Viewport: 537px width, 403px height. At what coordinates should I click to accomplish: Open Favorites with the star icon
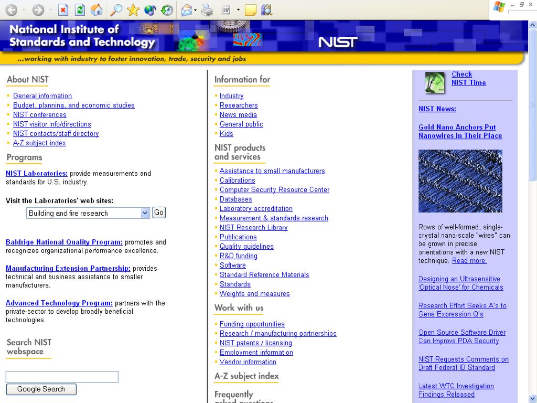pyautogui.click(x=133, y=10)
